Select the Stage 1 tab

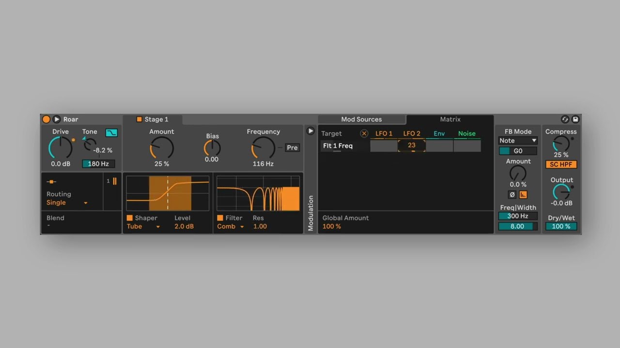pyautogui.click(x=152, y=119)
